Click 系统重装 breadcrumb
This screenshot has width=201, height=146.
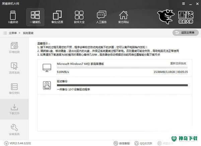[x=28, y=33]
